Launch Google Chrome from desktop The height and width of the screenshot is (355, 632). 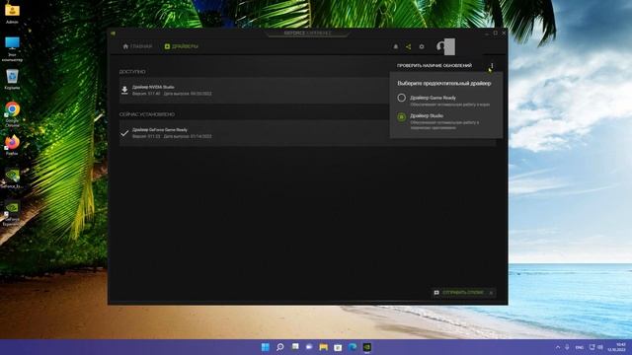tap(12, 114)
